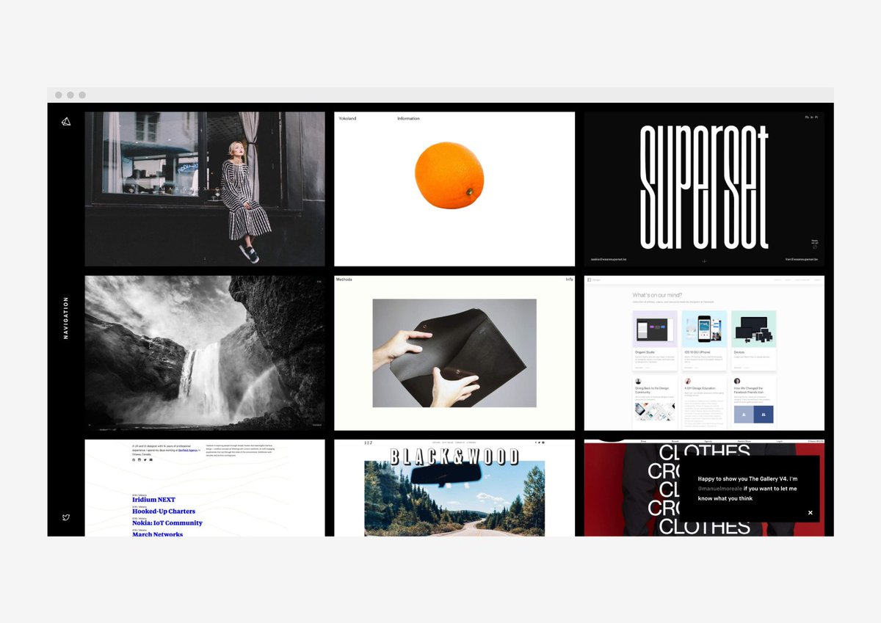This screenshot has height=623, width=881.
Task: Open the vertical NAVIGATION menu
Action: click(x=65, y=318)
